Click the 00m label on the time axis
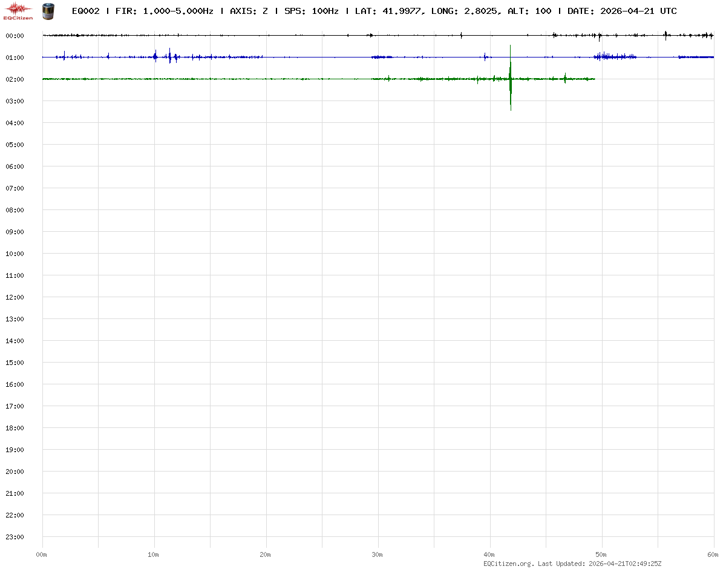The height and width of the screenshot is (569, 726). (x=42, y=554)
